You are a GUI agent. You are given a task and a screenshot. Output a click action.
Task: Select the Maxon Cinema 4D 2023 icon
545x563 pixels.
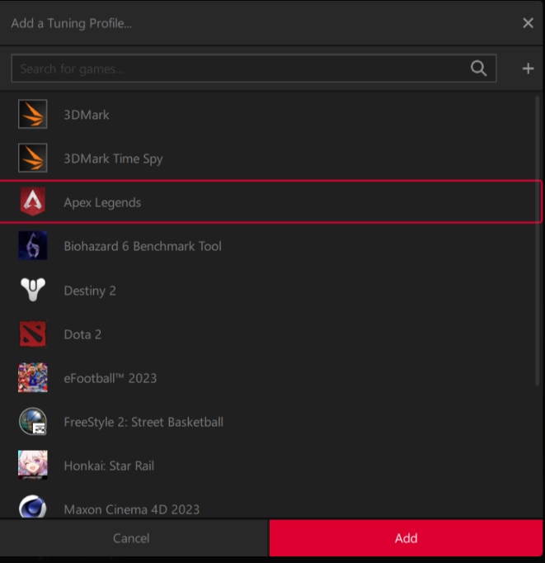click(33, 507)
